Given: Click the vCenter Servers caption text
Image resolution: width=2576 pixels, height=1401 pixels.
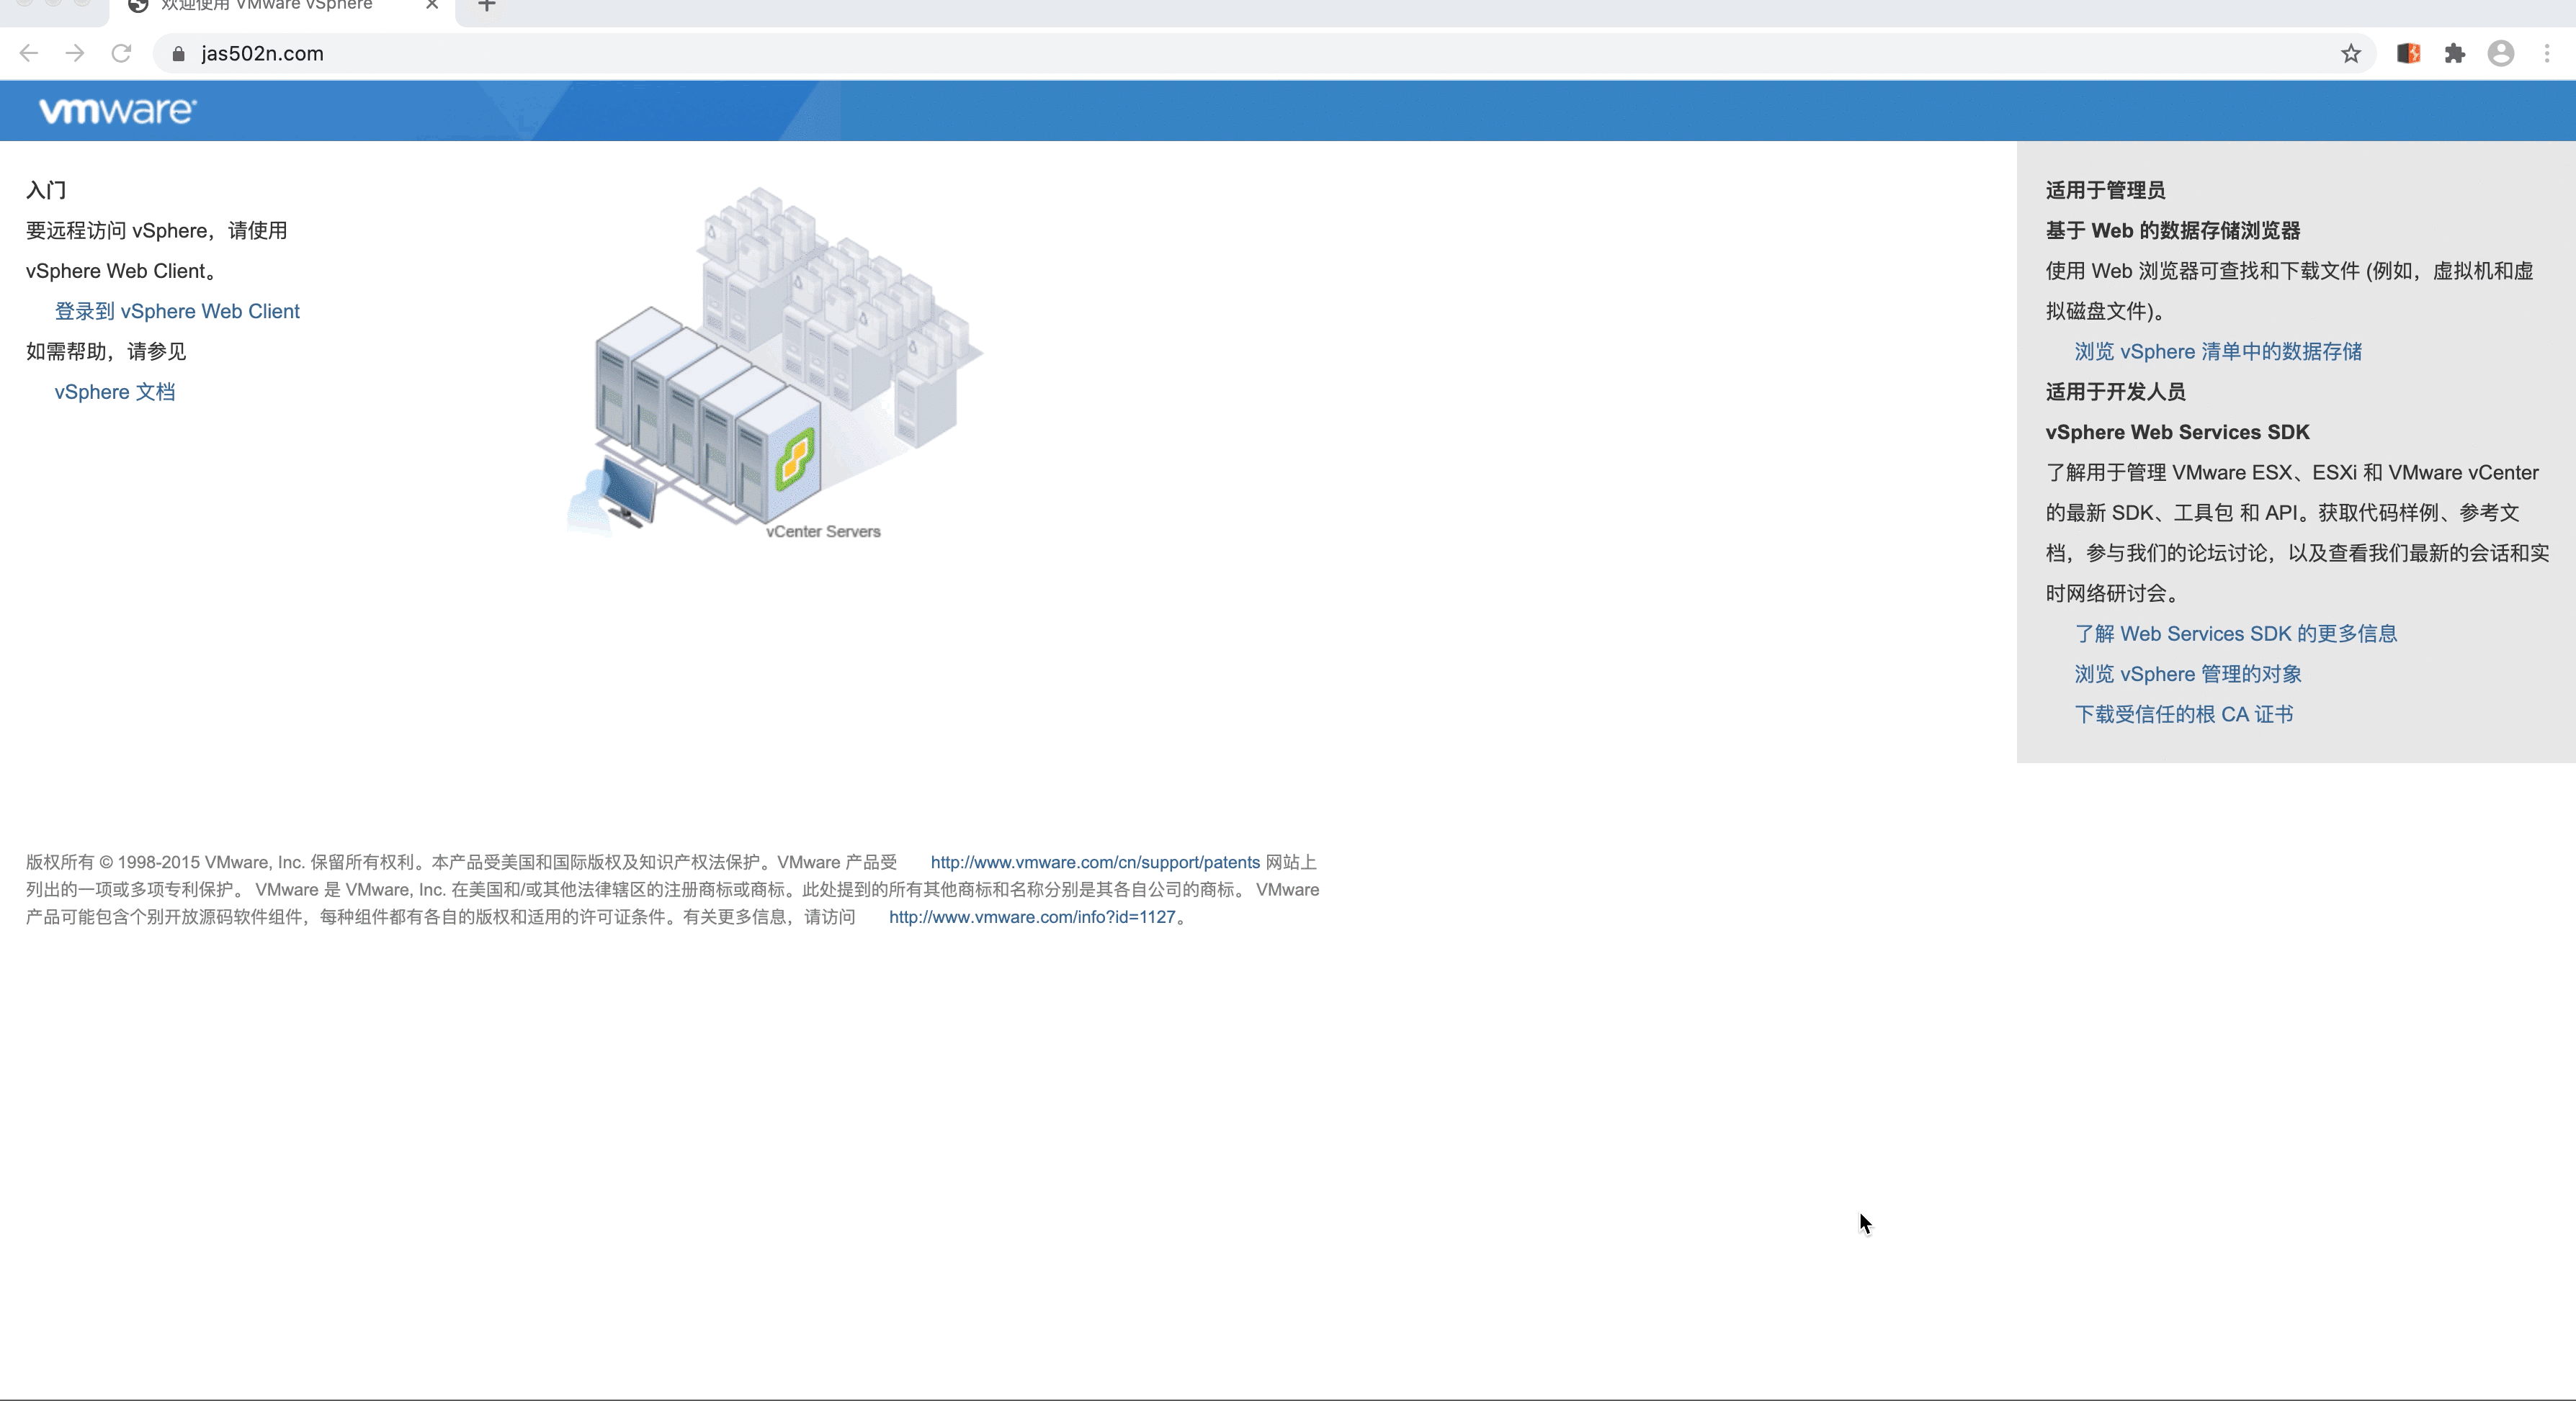Looking at the screenshot, I should [x=823, y=531].
